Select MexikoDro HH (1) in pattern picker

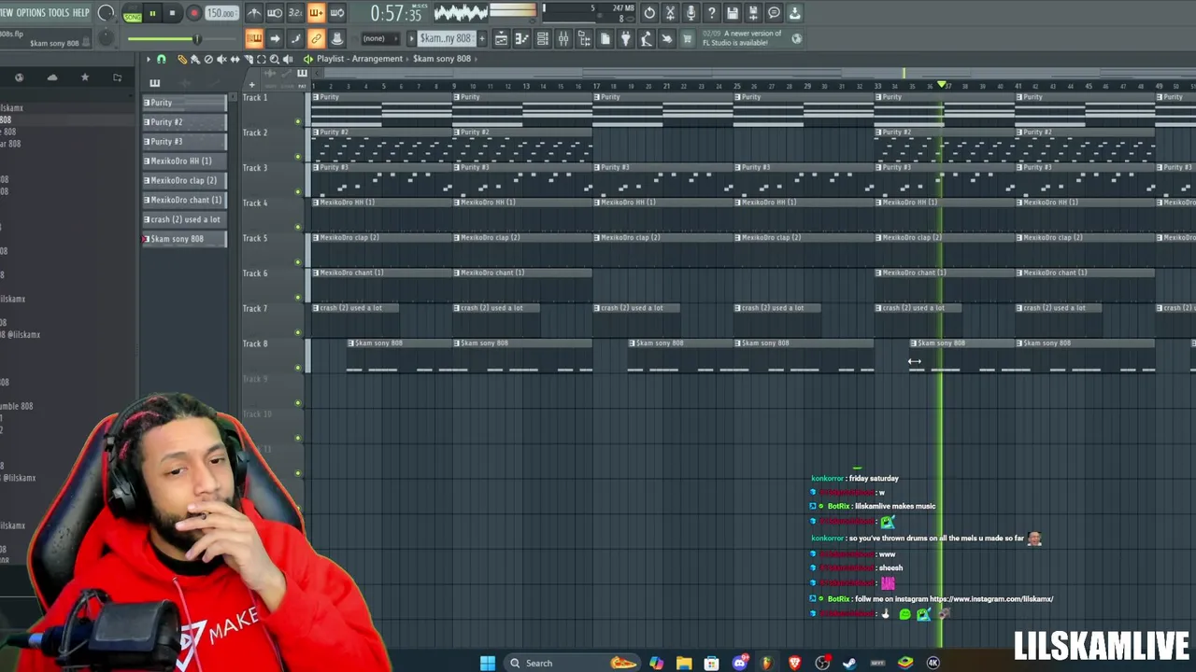[184, 161]
